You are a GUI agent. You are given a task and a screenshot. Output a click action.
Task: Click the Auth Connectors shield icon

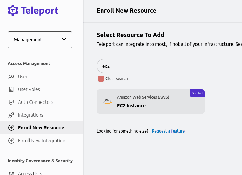[11, 102]
